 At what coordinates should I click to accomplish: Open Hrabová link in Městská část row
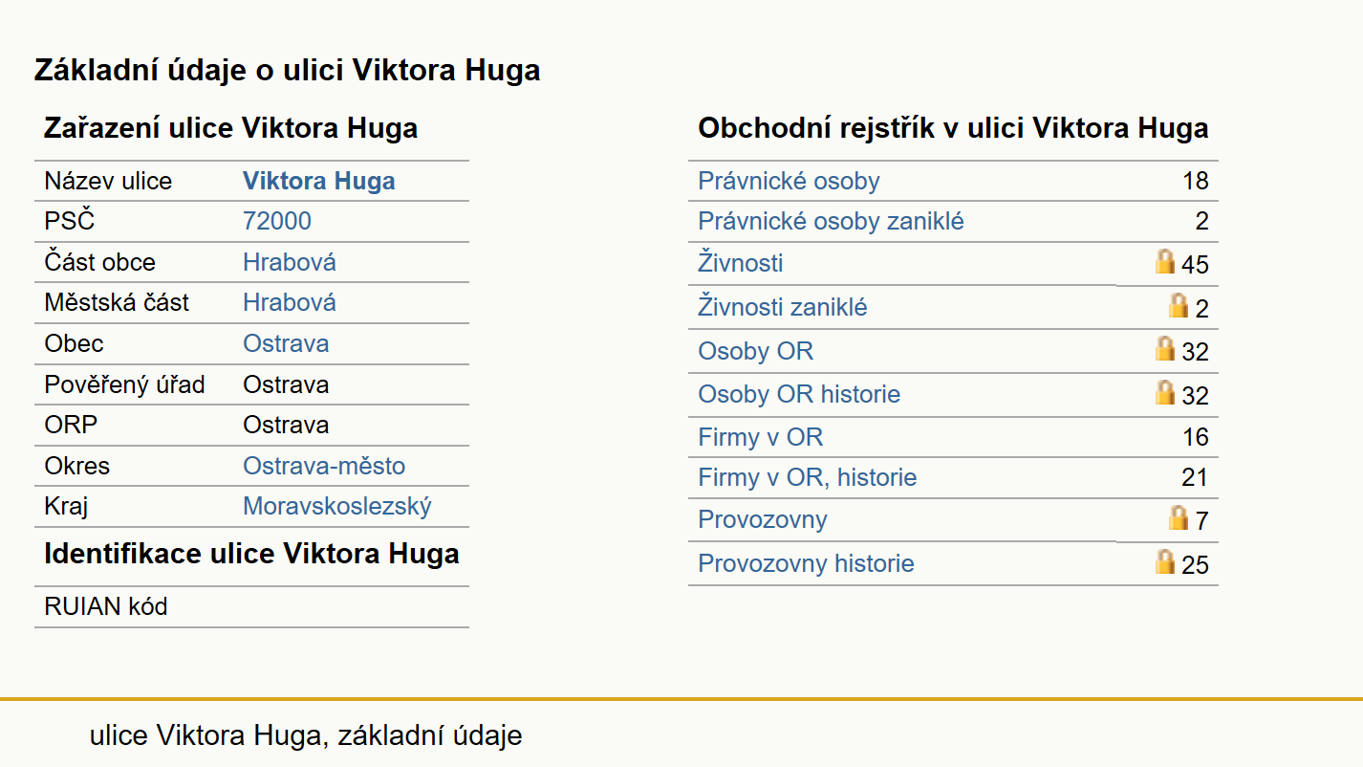coord(290,302)
